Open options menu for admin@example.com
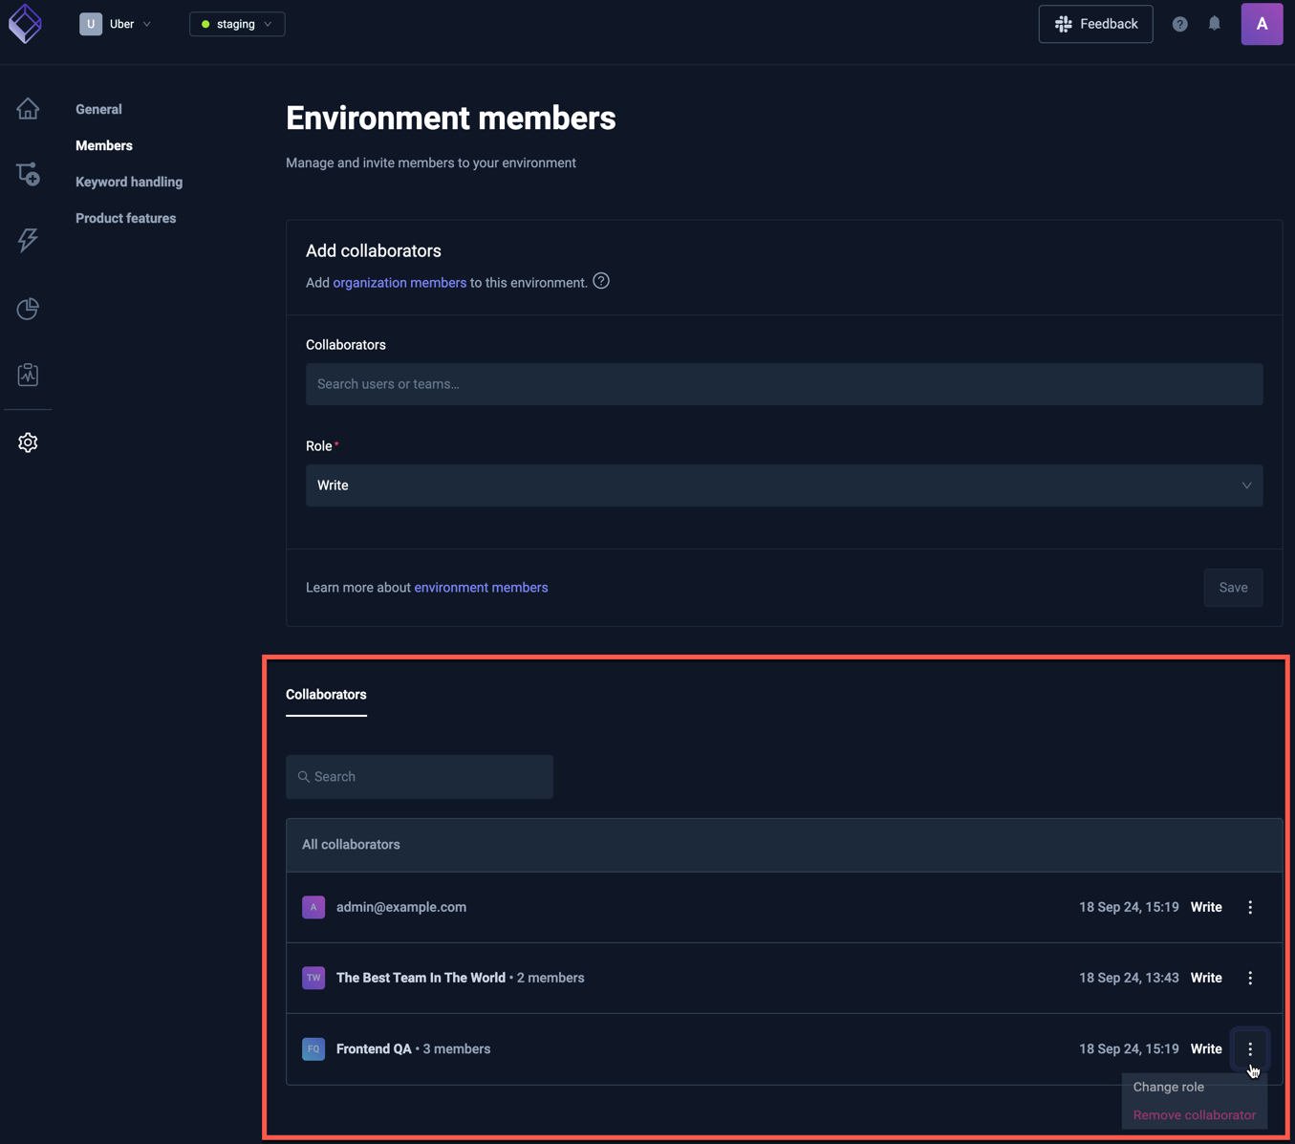Image resolution: width=1295 pixels, height=1144 pixels. tap(1250, 907)
